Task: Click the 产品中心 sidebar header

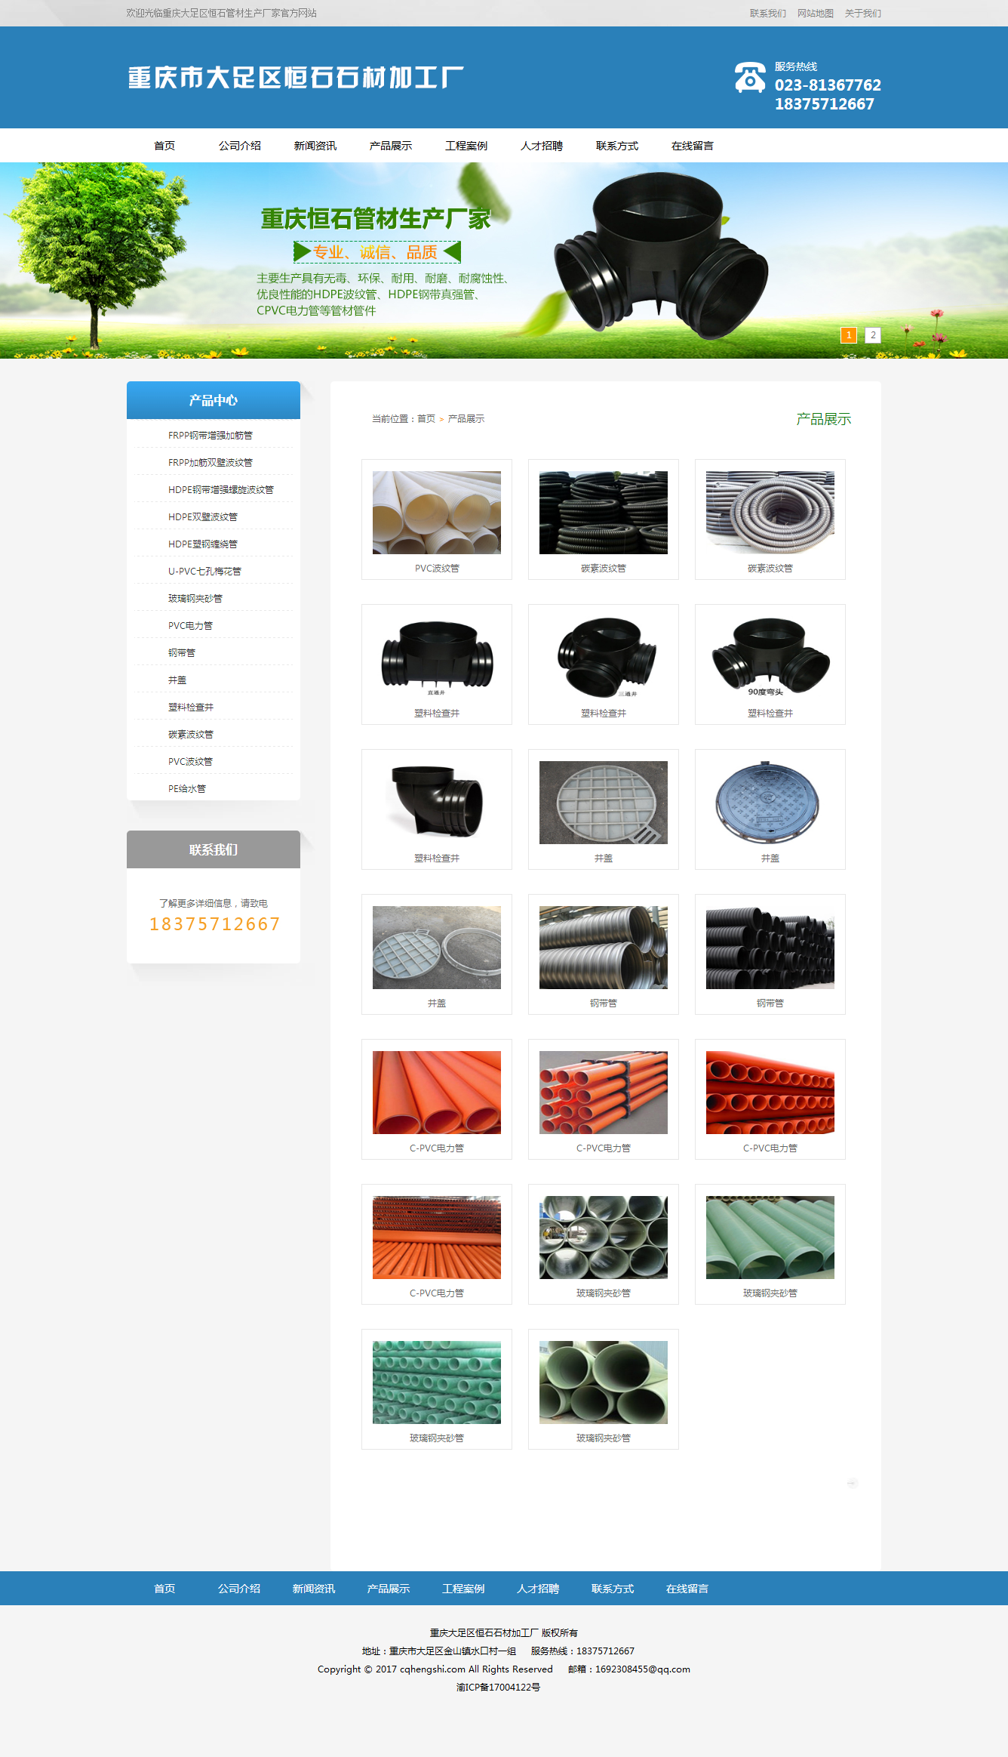Action: [x=213, y=400]
